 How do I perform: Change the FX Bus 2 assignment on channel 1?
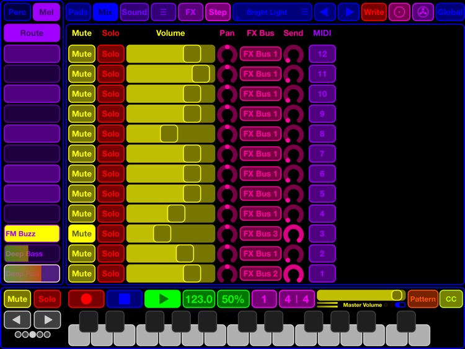tap(260, 274)
